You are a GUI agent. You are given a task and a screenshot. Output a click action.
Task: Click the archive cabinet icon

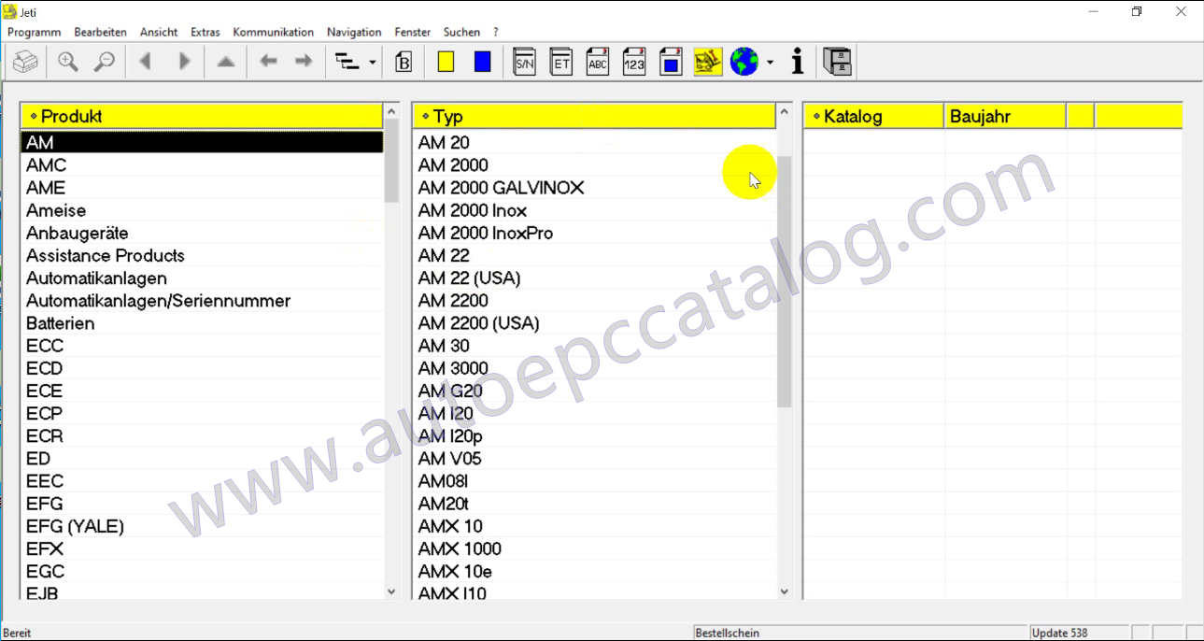tap(837, 61)
